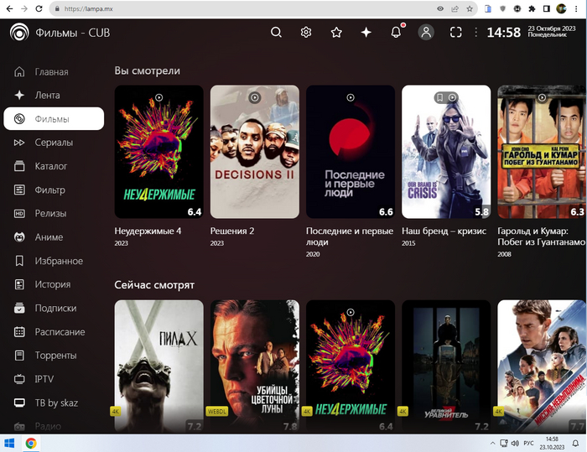587x452 pixels.
Task: Click bookmark badge on Our Brand Is Crisis poster
Action: [x=440, y=98]
